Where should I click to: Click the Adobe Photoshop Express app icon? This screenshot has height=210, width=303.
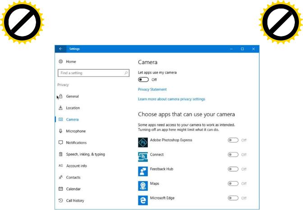click(143, 143)
